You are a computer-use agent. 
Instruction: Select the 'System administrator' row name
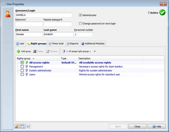tap(40, 71)
